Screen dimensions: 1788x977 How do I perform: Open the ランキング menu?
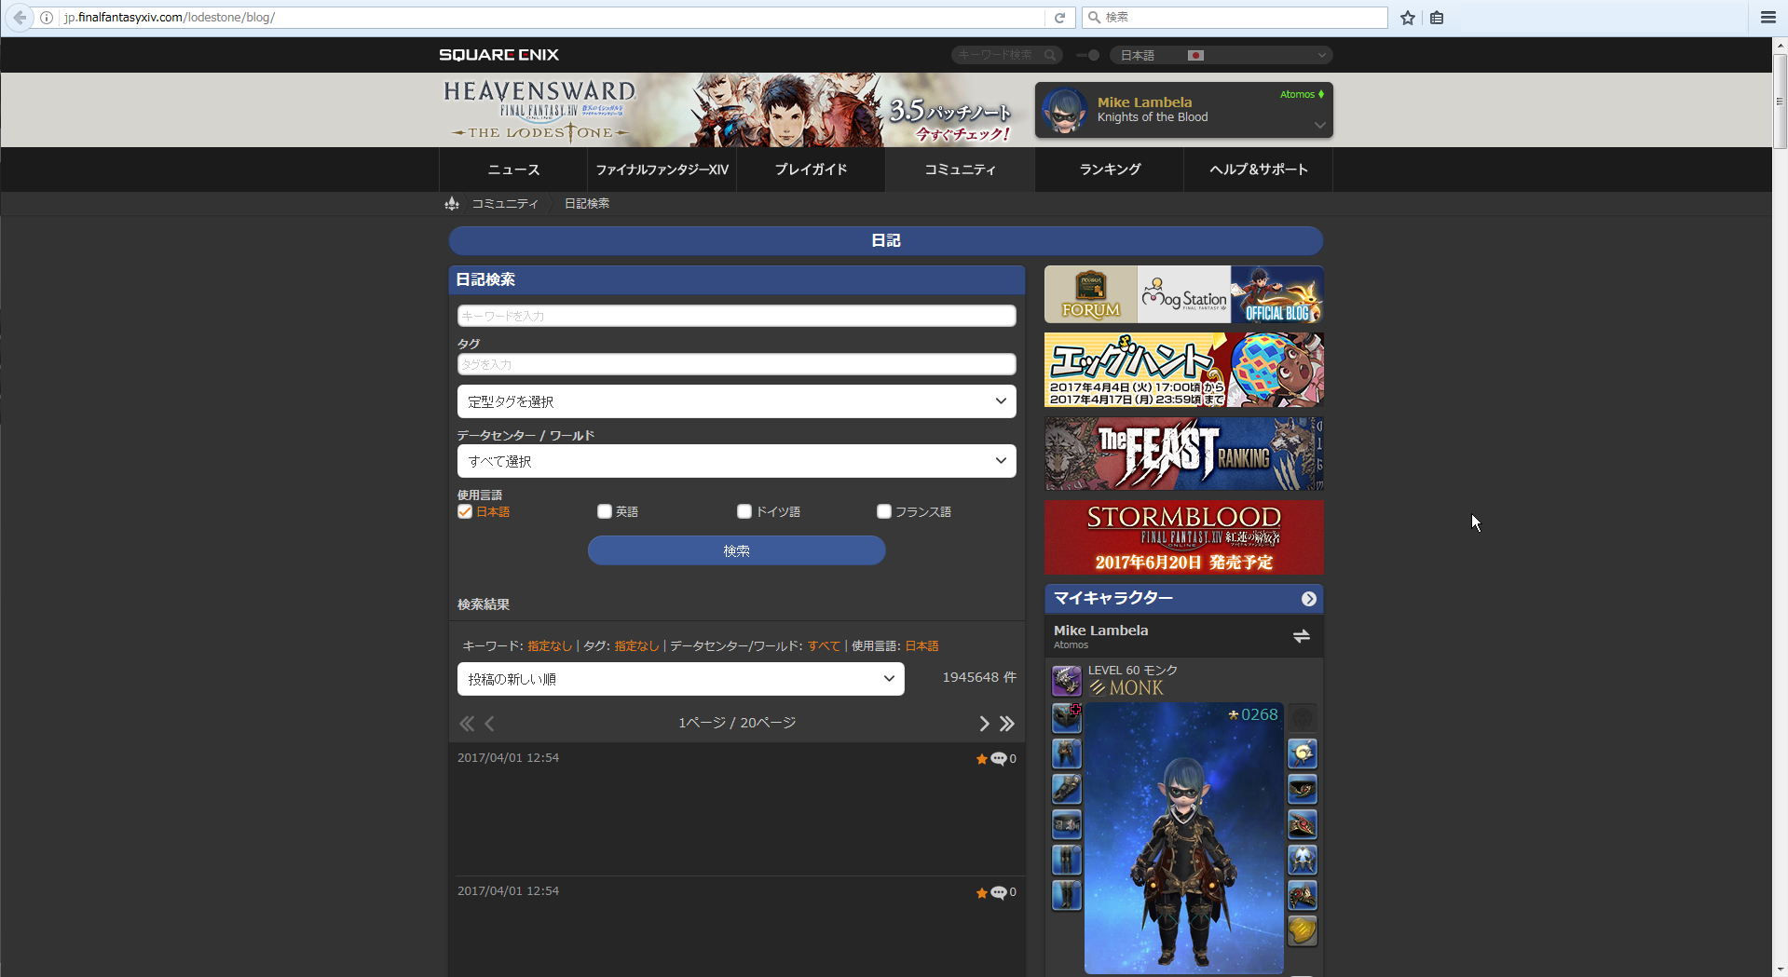(1109, 170)
